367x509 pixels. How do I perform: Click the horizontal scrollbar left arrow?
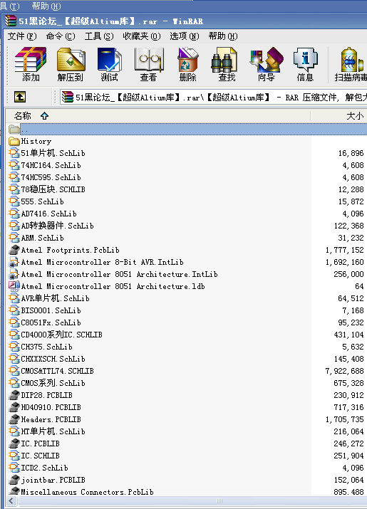click(x=11, y=500)
